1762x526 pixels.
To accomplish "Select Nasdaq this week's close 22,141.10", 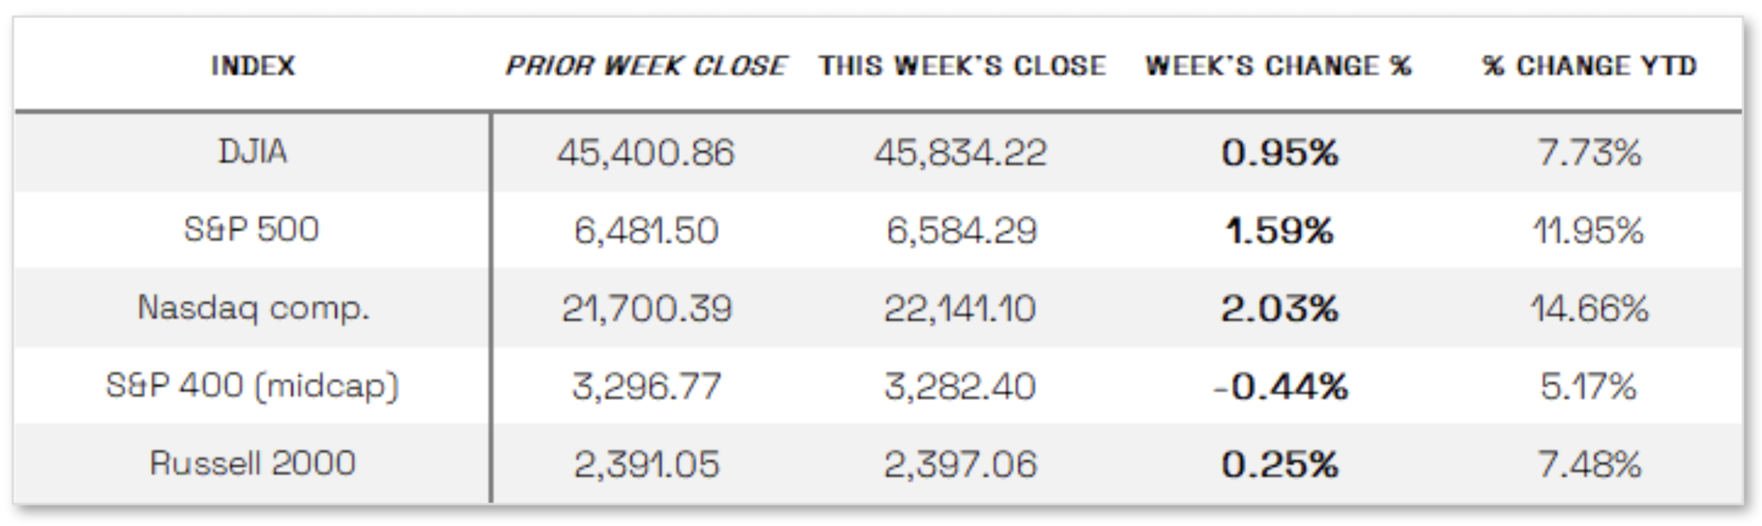I will click(960, 309).
